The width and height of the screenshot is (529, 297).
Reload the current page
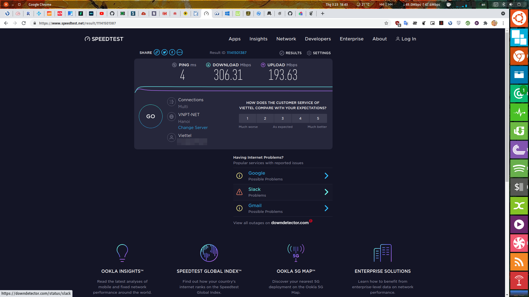pyautogui.click(x=24, y=23)
